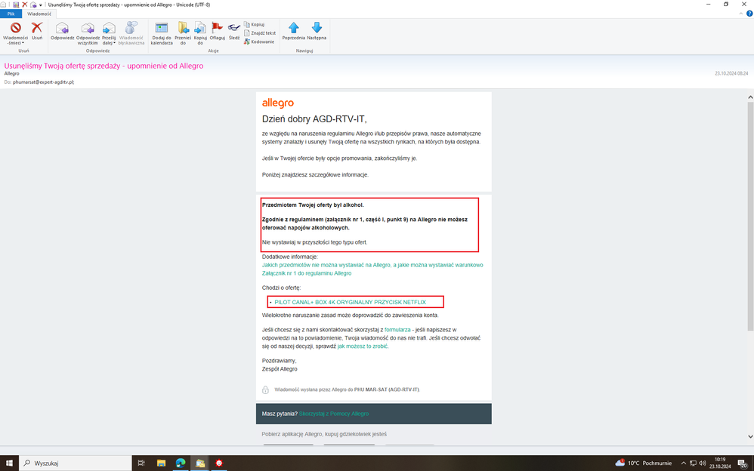Click the sender name Allegro in header
The height and width of the screenshot is (471, 754).
click(11, 73)
